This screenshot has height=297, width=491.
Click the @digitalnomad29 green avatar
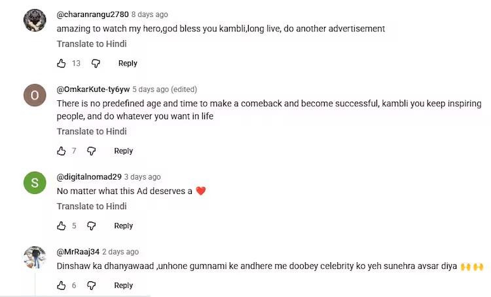(35, 183)
